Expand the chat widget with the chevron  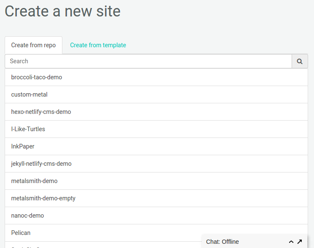pyautogui.click(x=291, y=242)
